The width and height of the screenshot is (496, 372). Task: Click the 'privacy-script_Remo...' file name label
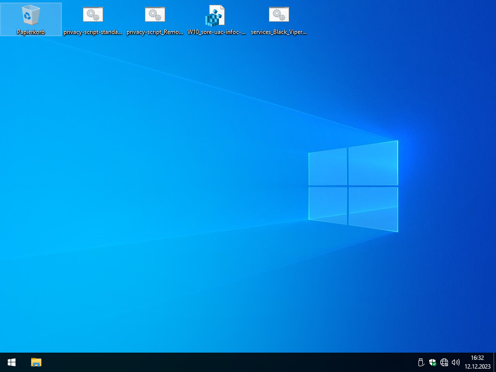pos(155,32)
